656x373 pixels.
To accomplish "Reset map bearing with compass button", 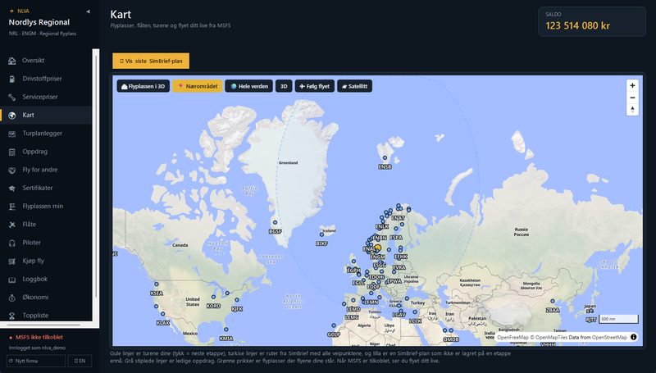I will 632,110.
